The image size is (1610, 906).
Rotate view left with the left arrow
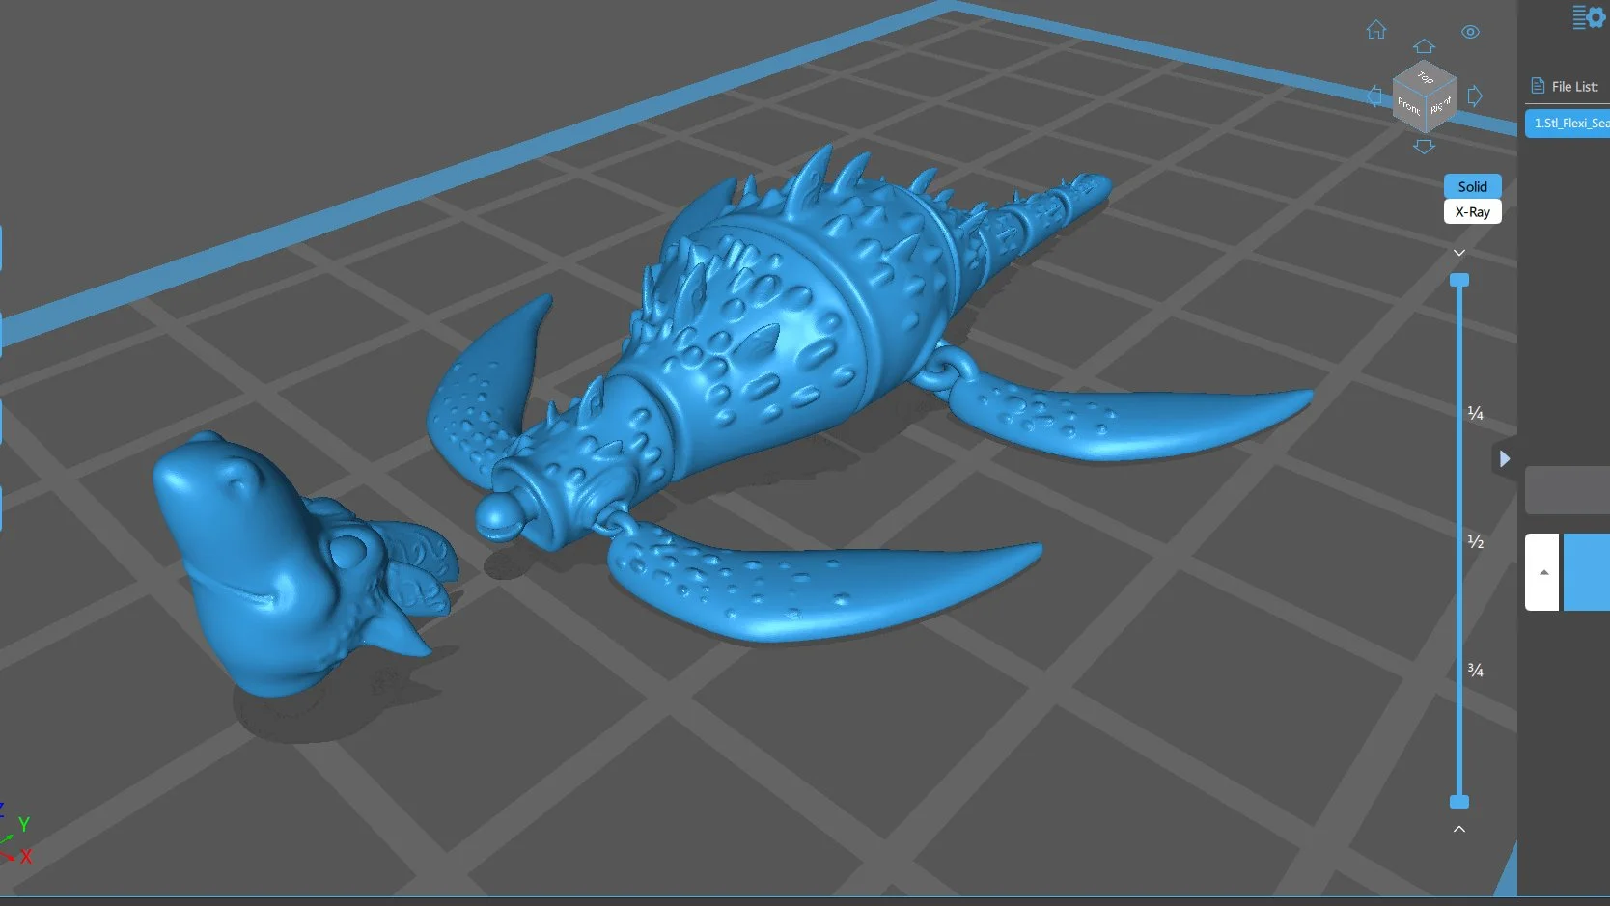[1374, 96]
